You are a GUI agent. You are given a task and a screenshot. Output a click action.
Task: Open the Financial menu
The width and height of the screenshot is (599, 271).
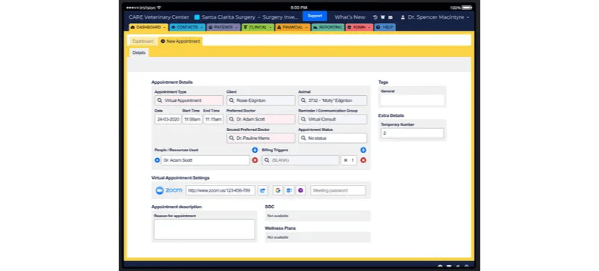(293, 28)
